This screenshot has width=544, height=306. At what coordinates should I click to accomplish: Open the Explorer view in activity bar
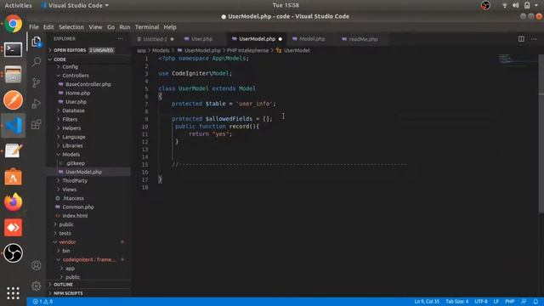click(37, 42)
